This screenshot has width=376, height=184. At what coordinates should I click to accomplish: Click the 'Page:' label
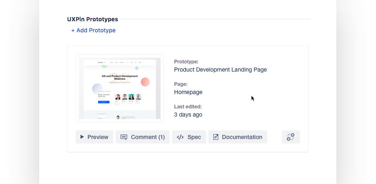tap(181, 84)
